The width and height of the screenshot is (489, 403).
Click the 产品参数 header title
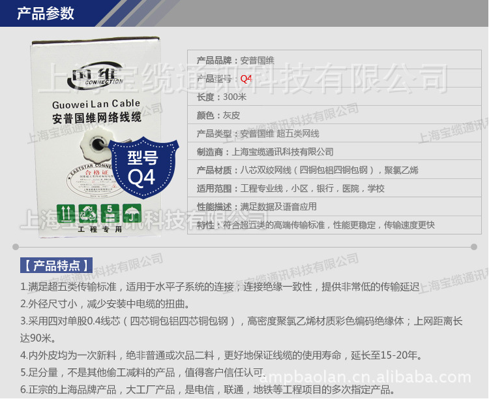46,14
